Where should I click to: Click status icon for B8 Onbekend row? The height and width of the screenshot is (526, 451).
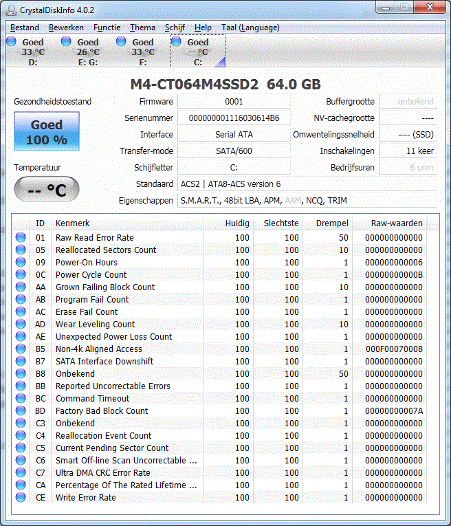21,374
